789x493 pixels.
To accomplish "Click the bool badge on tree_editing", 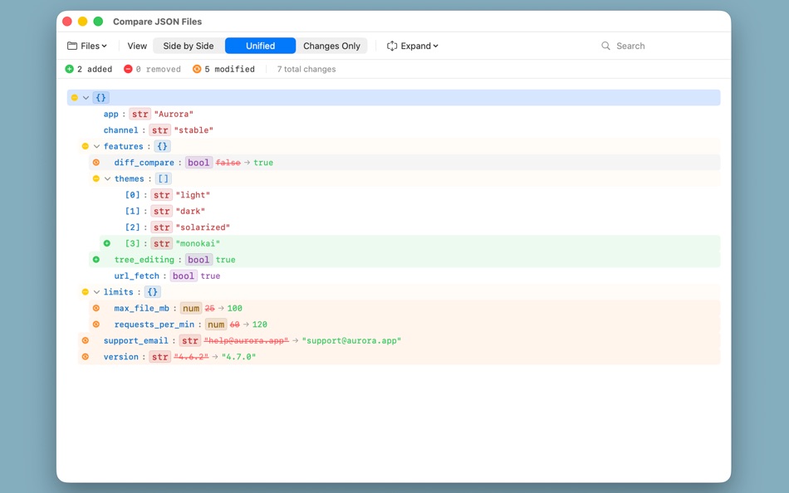I will click(198, 260).
